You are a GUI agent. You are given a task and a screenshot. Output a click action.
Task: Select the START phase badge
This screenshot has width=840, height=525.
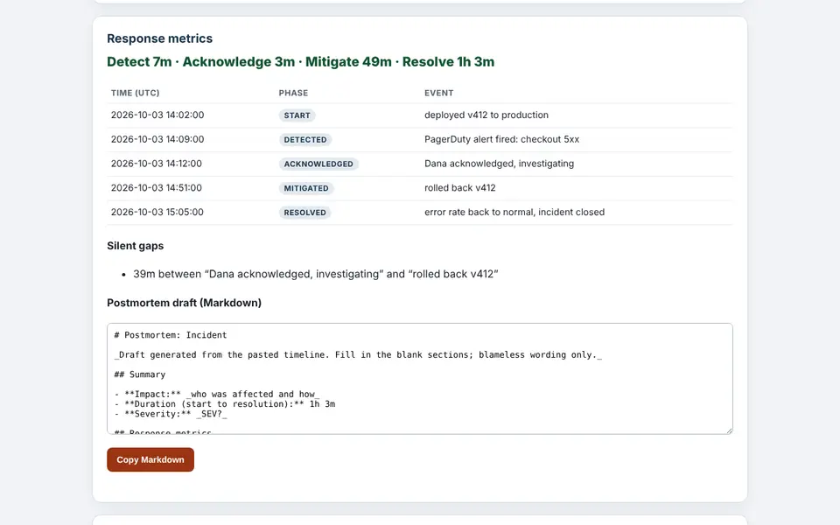pos(297,115)
